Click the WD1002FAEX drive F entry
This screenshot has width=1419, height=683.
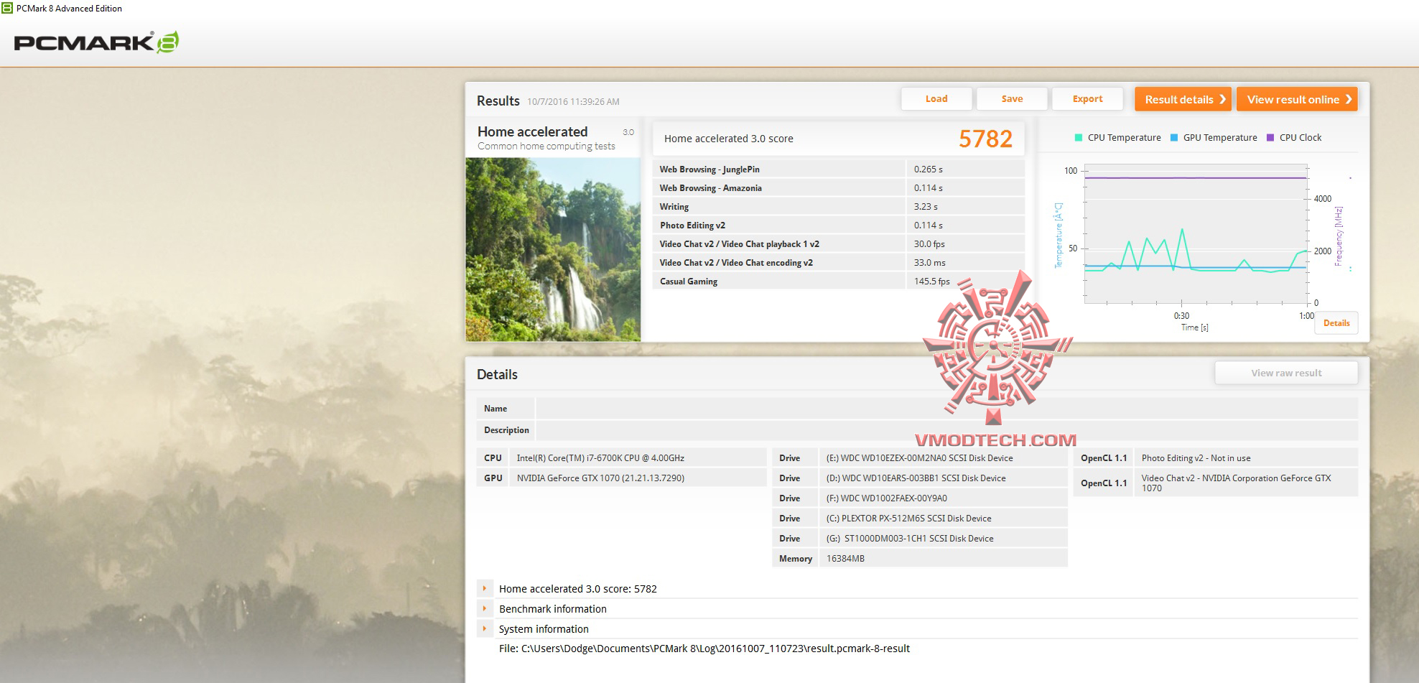click(x=886, y=498)
